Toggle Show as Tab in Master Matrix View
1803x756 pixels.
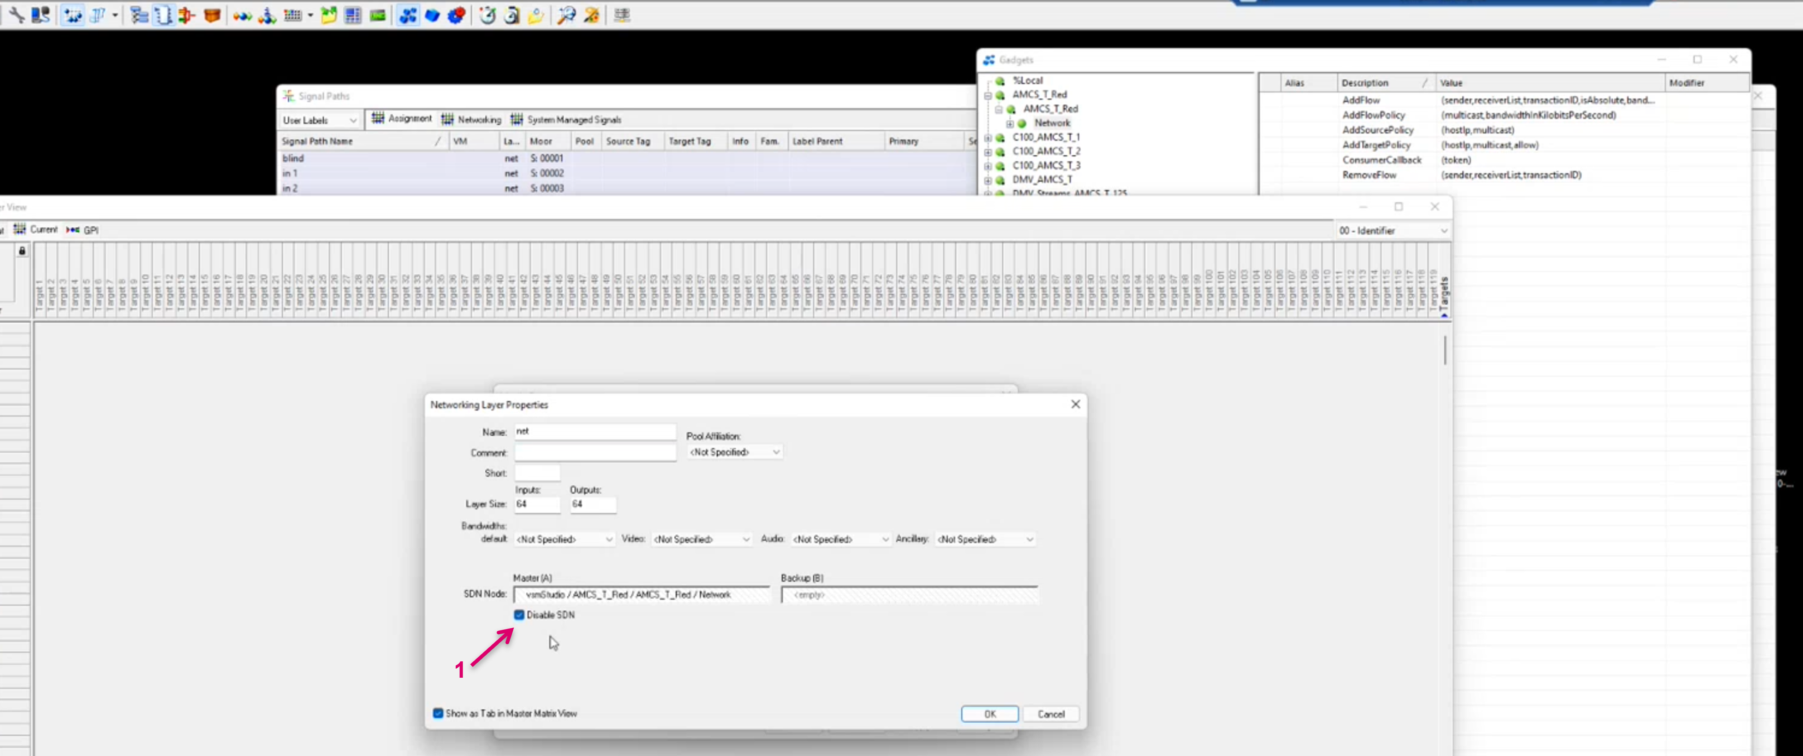pyautogui.click(x=438, y=713)
